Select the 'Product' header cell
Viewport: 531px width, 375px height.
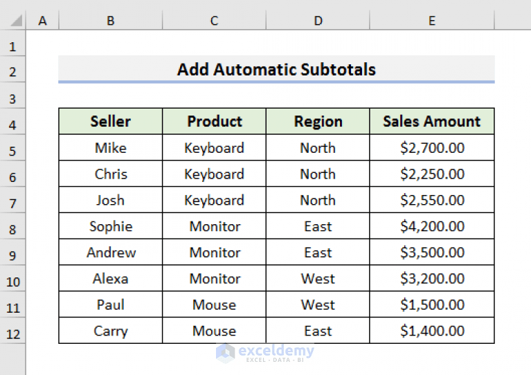point(215,121)
